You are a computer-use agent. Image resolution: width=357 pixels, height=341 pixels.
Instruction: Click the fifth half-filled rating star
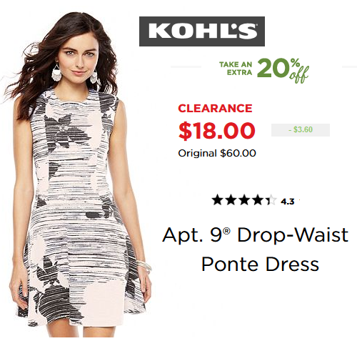click(271, 200)
